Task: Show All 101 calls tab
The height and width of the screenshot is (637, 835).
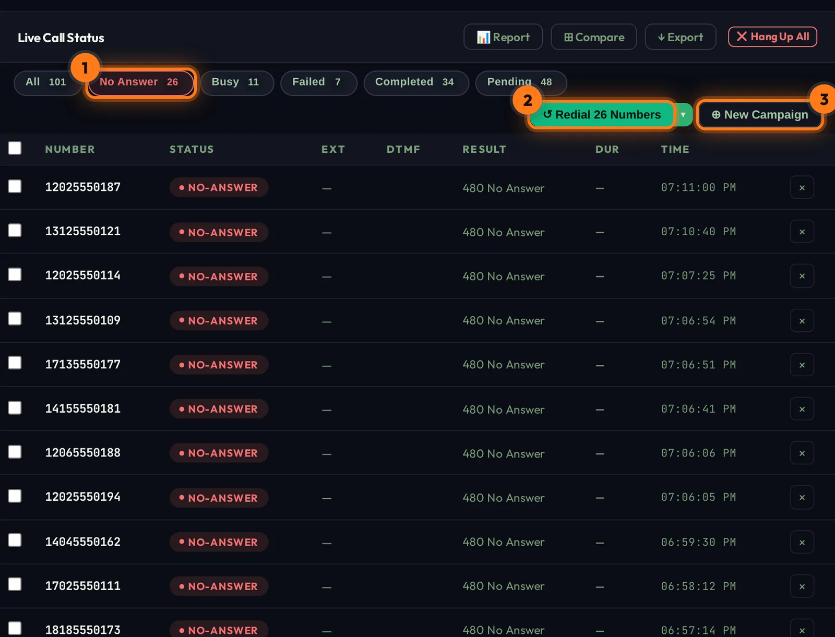Action: [x=47, y=82]
